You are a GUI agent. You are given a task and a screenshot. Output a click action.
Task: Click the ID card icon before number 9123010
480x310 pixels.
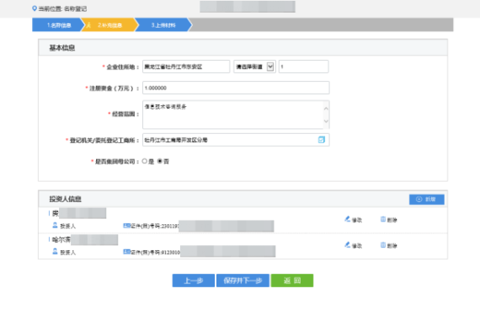[x=126, y=252]
